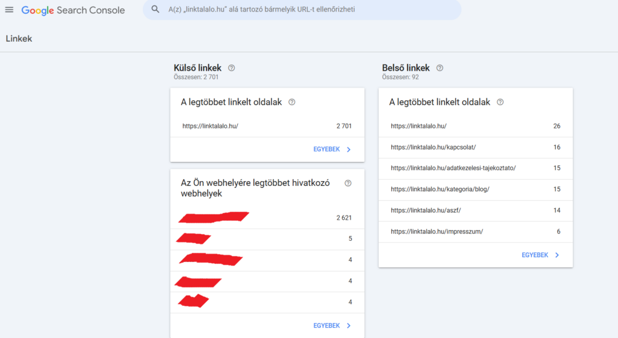Open internal row https://linktalalo.hu/ with 26
The height and width of the screenshot is (338, 618).
[x=476, y=126]
